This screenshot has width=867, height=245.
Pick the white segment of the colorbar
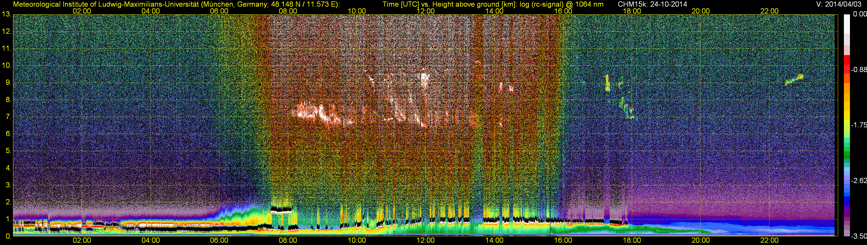coord(846,24)
